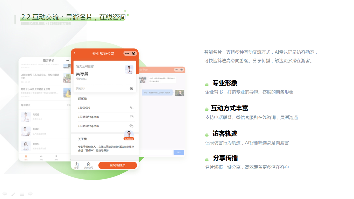Image resolution: width=354 pixels, height=199 pixels.
Task: Tap the WeChat icon in contact list
Action: [x=131, y=126]
